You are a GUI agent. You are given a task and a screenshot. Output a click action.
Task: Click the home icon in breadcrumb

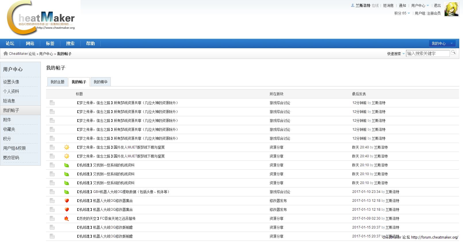pyautogui.click(x=5, y=53)
